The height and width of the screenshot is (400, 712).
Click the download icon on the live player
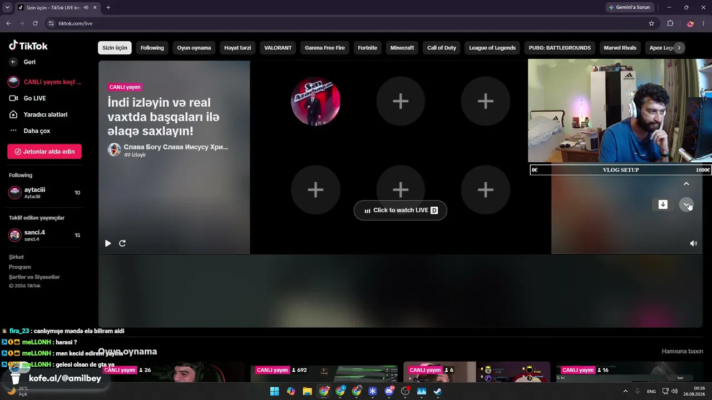pyautogui.click(x=663, y=204)
